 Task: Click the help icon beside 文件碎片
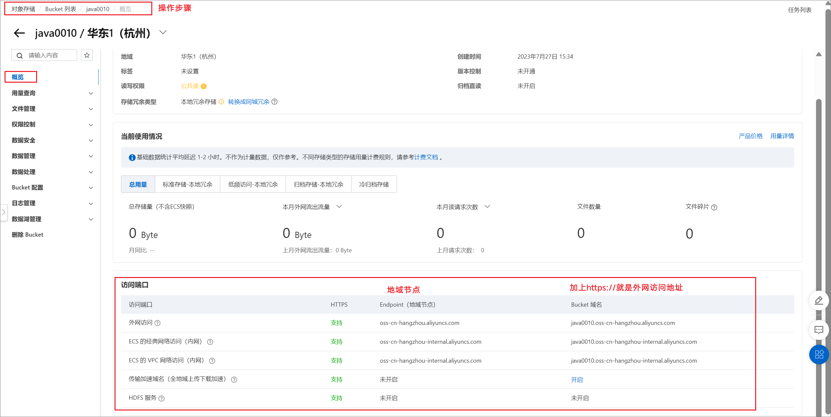pos(714,207)
